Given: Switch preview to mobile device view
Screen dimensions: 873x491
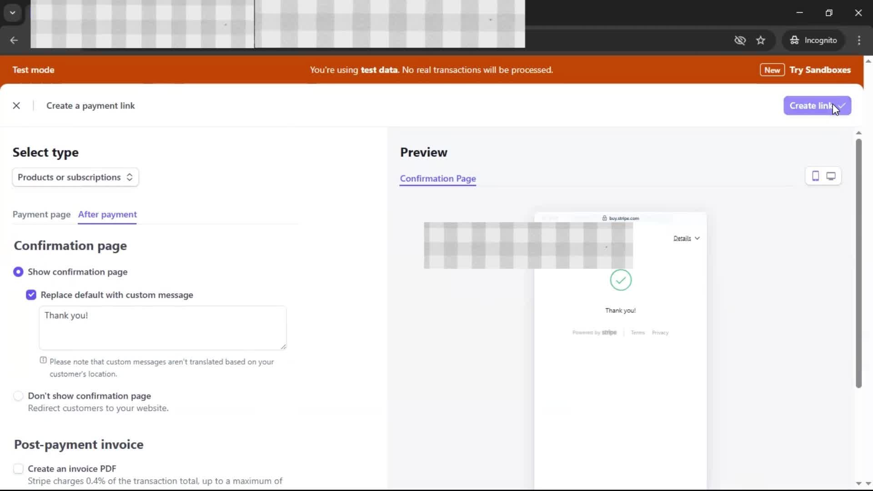Looking at the screenshot, I should click(815, 176).
